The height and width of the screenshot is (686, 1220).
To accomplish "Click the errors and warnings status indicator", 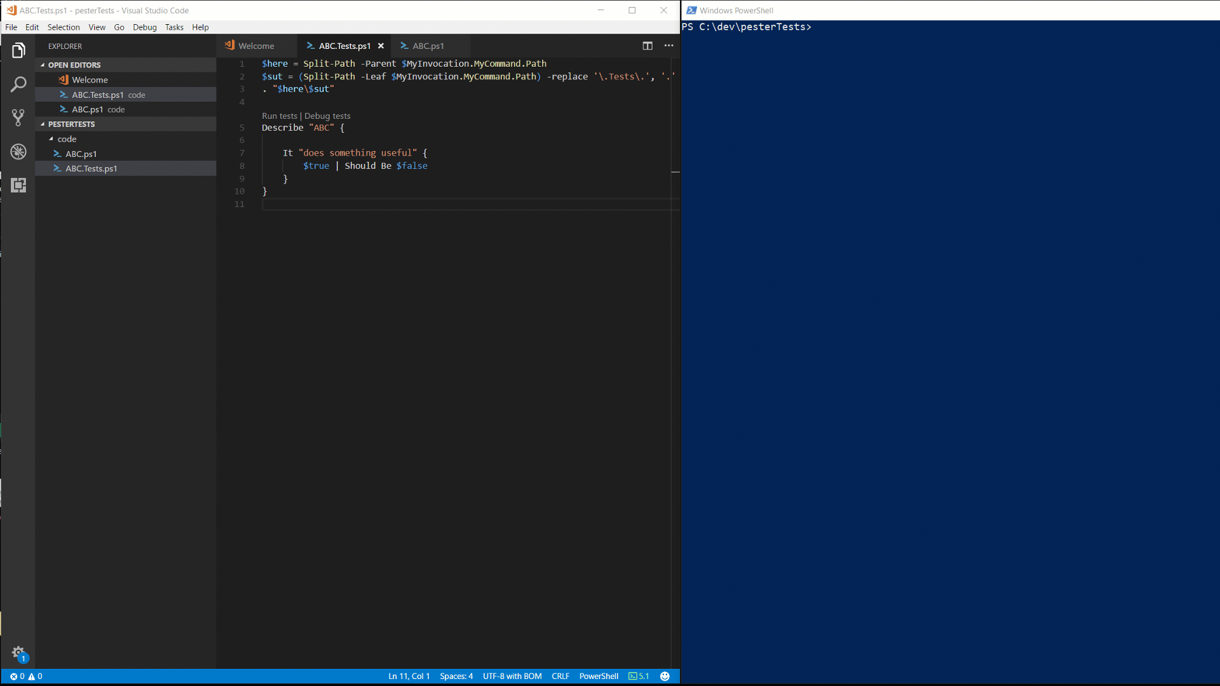I will click(x=26, y=676).
